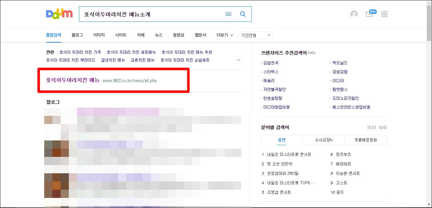The height and width of the screenshot is (208, 432).
Task: Click franchise keyword 도미노피자할인
Action: point(346,98)
